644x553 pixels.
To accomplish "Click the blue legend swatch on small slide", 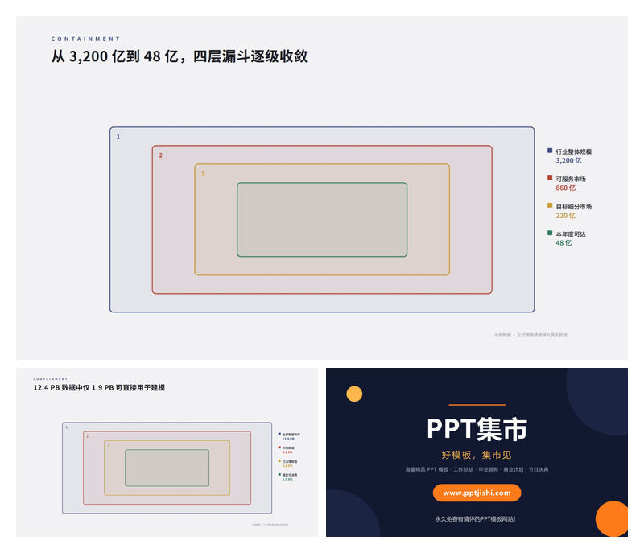I will (x=279, y=434).
